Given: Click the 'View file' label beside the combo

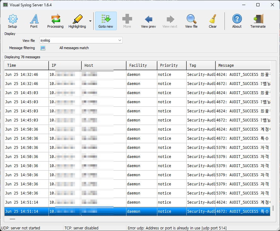Looking at the screenshot, I should (x=29, y=41).
